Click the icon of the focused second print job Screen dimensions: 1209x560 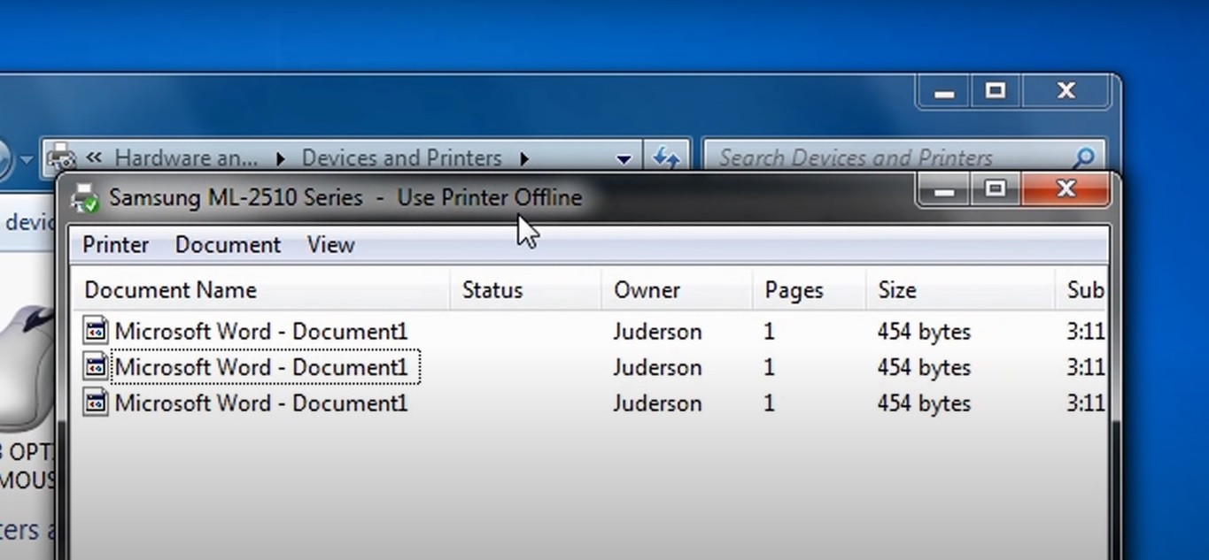click(x=96, y=367)
